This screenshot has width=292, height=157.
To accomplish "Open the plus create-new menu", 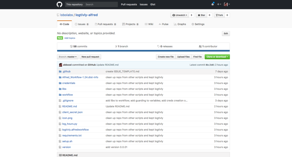I will 219,4.
